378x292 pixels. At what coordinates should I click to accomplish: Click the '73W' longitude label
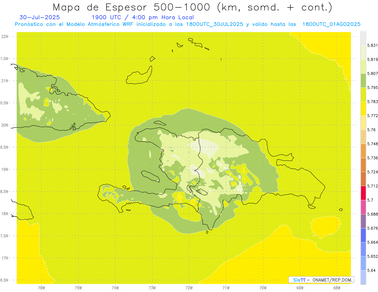coord(152,288)
